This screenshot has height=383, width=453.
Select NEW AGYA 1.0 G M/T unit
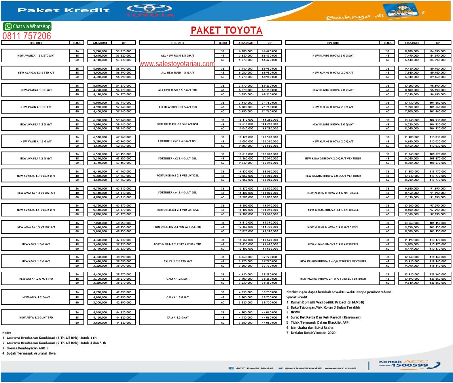coord(36,244)
